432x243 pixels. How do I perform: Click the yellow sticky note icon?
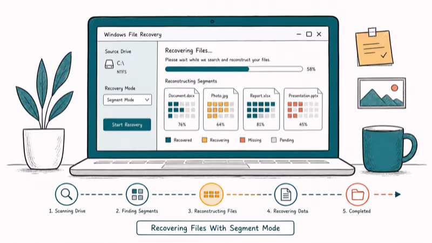(374, 47)
